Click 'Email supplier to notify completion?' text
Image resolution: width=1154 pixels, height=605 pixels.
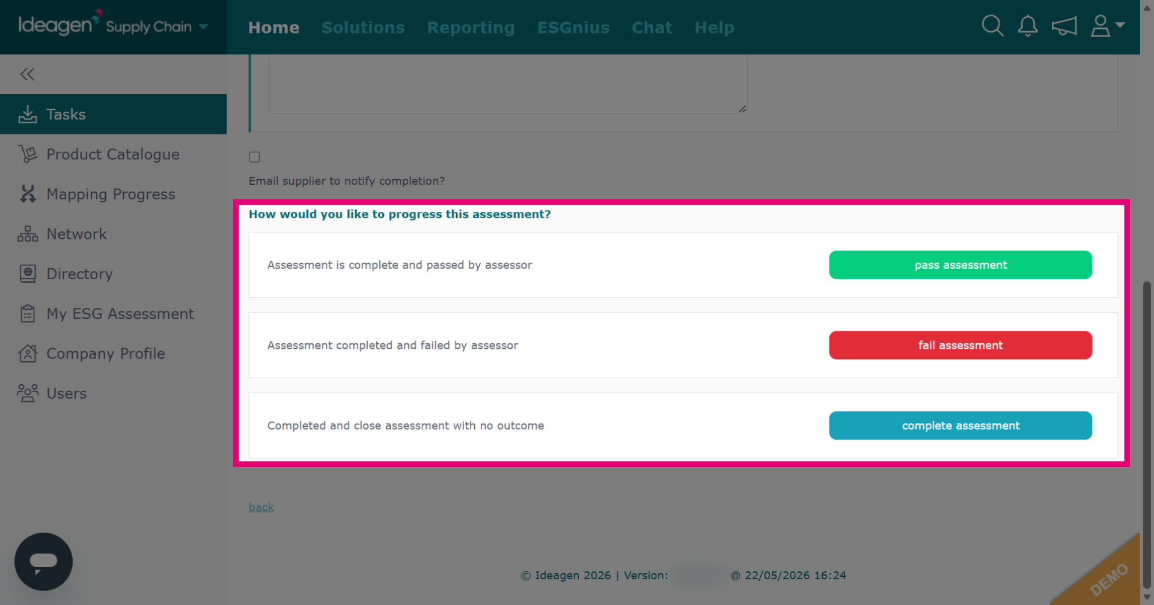(x=347, y=181)
